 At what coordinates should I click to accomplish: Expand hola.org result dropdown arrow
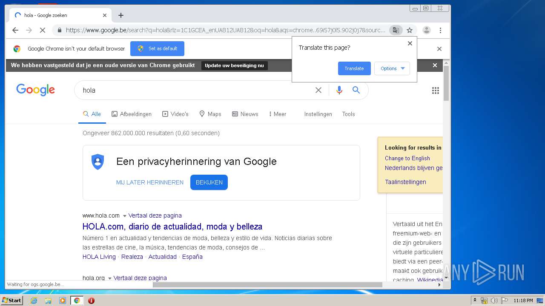click(x=109, y=278)
